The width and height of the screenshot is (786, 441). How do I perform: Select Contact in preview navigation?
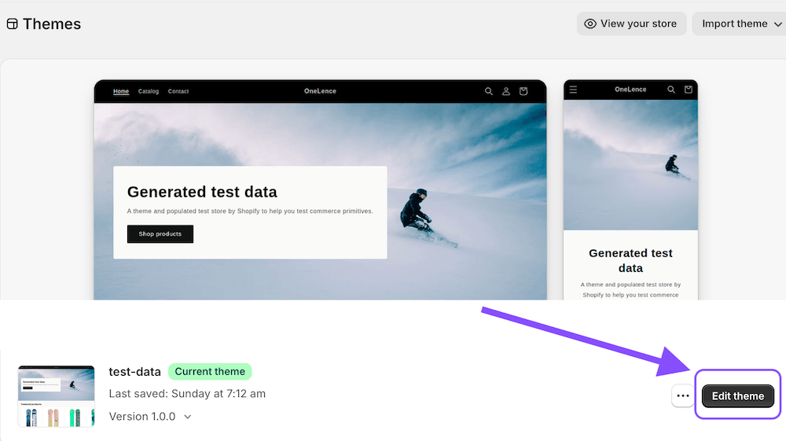click(x=178, y=91)
